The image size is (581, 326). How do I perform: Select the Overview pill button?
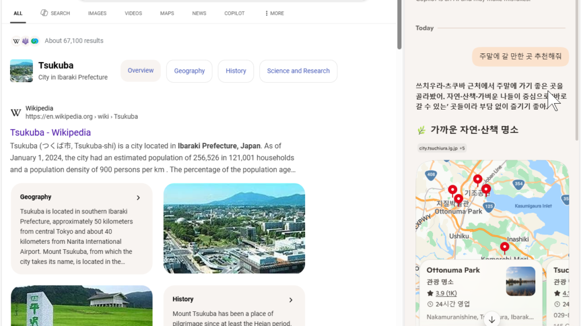click(x=140, y=71)
